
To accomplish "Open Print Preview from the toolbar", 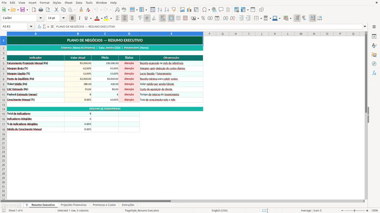I will tap(48, 10).
